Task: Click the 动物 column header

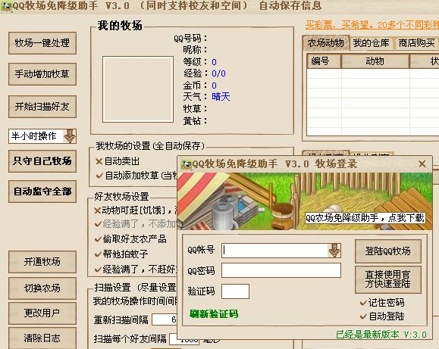Action: tap(375, 61)
